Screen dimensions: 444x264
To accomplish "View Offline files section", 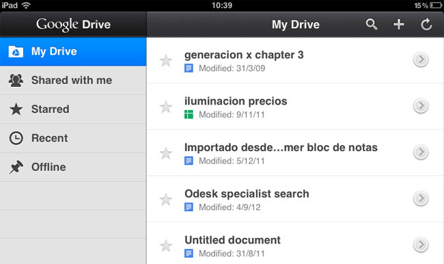I will tap(73, 168).
